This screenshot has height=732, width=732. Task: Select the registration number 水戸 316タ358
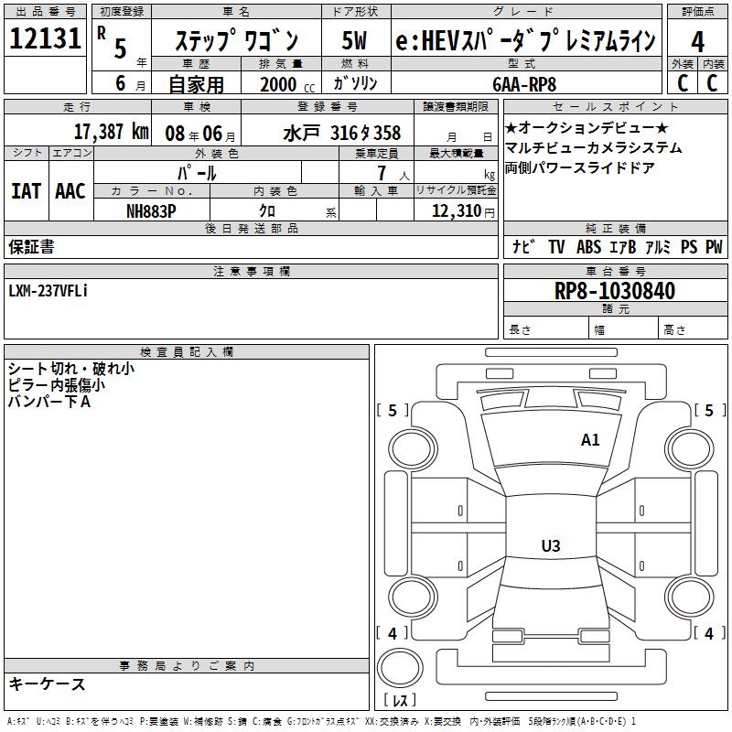tap(341, 134)
